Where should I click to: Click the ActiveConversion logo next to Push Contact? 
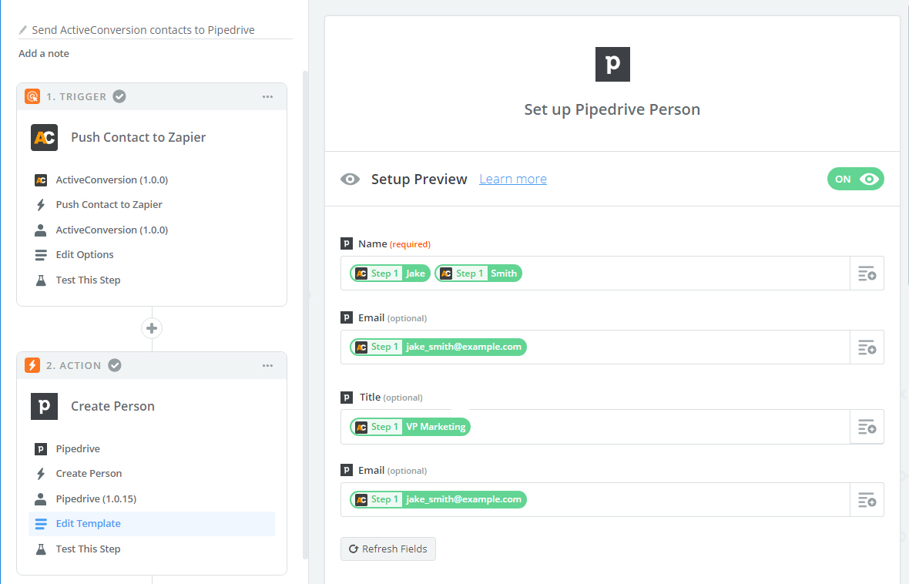coord(44,137)
